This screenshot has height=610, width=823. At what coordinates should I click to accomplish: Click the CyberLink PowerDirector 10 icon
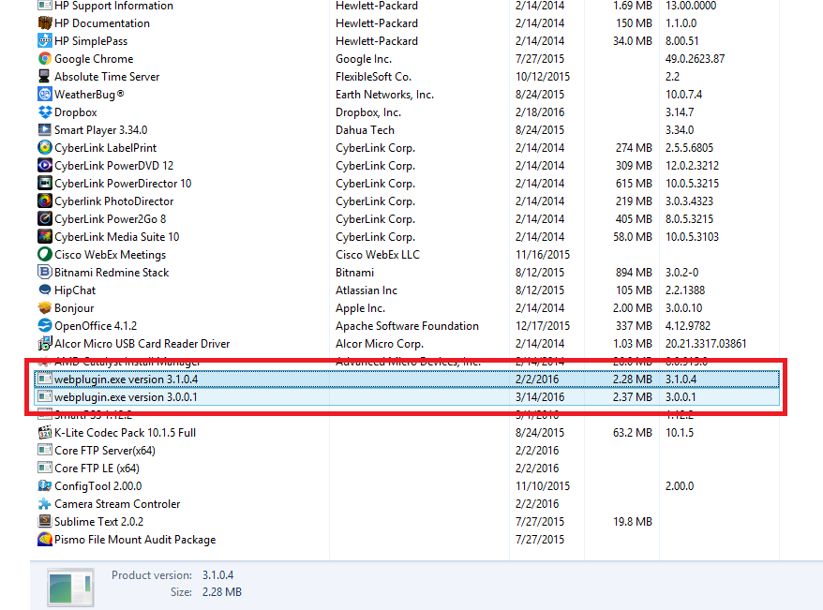coord(45,184)
